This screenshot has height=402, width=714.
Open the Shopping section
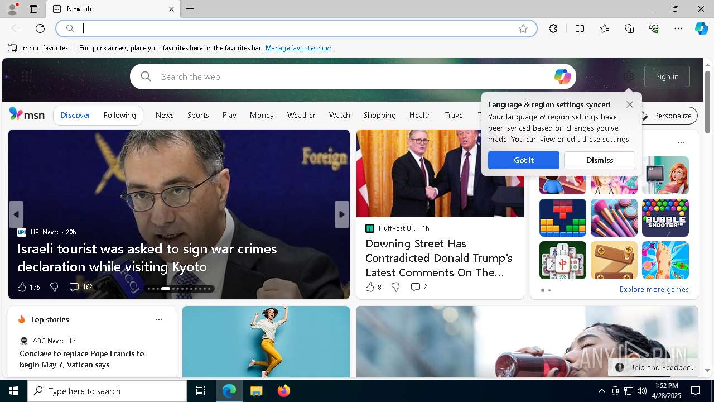point(379,115)
